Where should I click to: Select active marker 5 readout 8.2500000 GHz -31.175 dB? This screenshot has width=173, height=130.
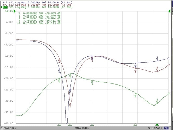[39, 23]
